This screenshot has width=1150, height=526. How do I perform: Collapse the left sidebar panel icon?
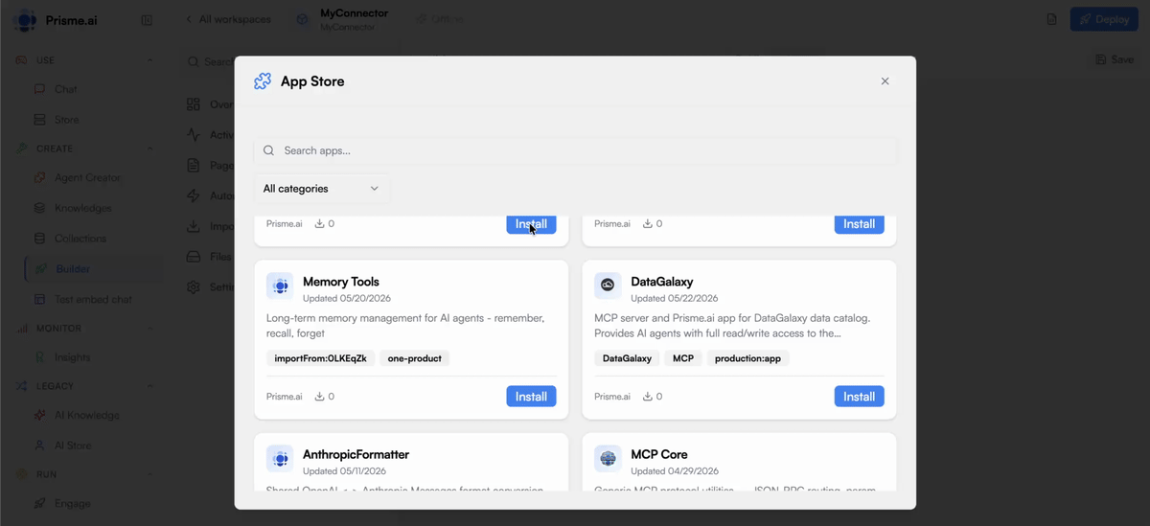click(147, 20)
